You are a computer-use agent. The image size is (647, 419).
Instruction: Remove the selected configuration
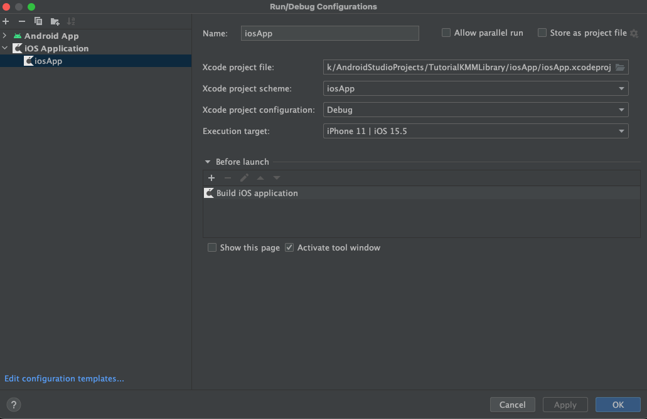pos(21,21)
